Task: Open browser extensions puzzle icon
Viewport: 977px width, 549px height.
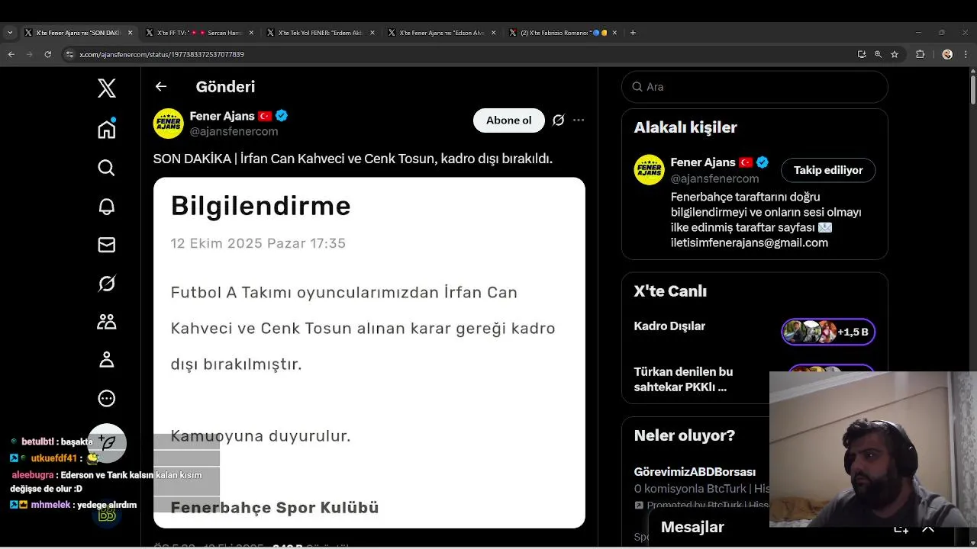Action: (920, 54)
